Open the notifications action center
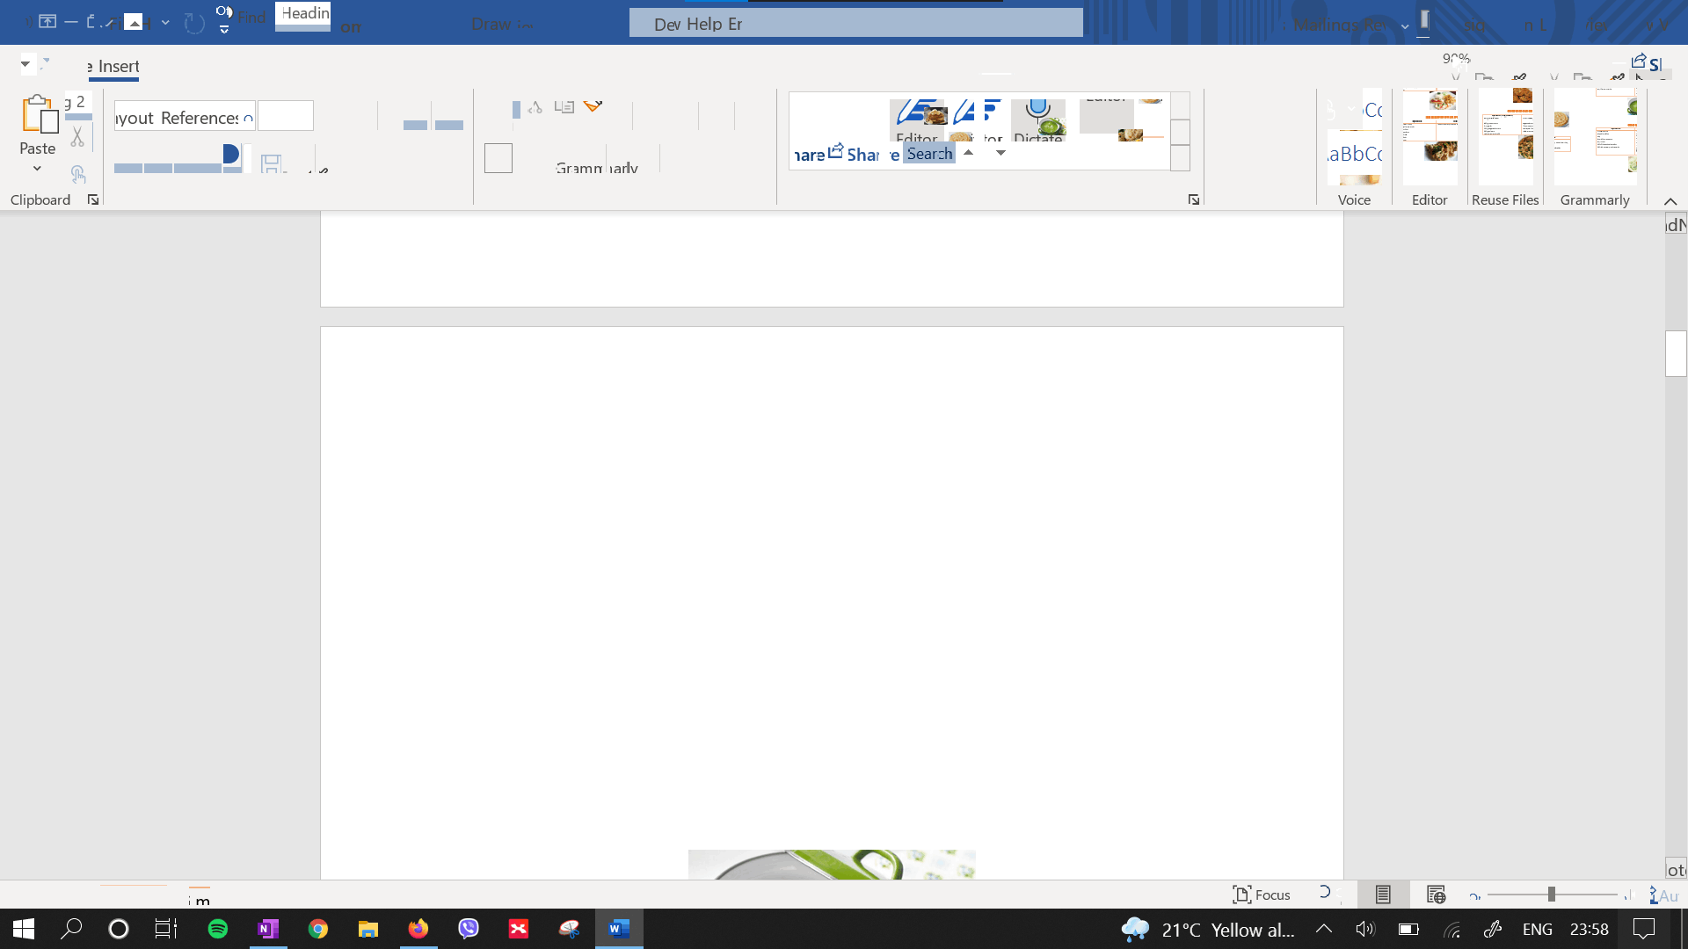Image resolution: width=1688 pixels, height=949 pixels. (x=1644, y=929)
